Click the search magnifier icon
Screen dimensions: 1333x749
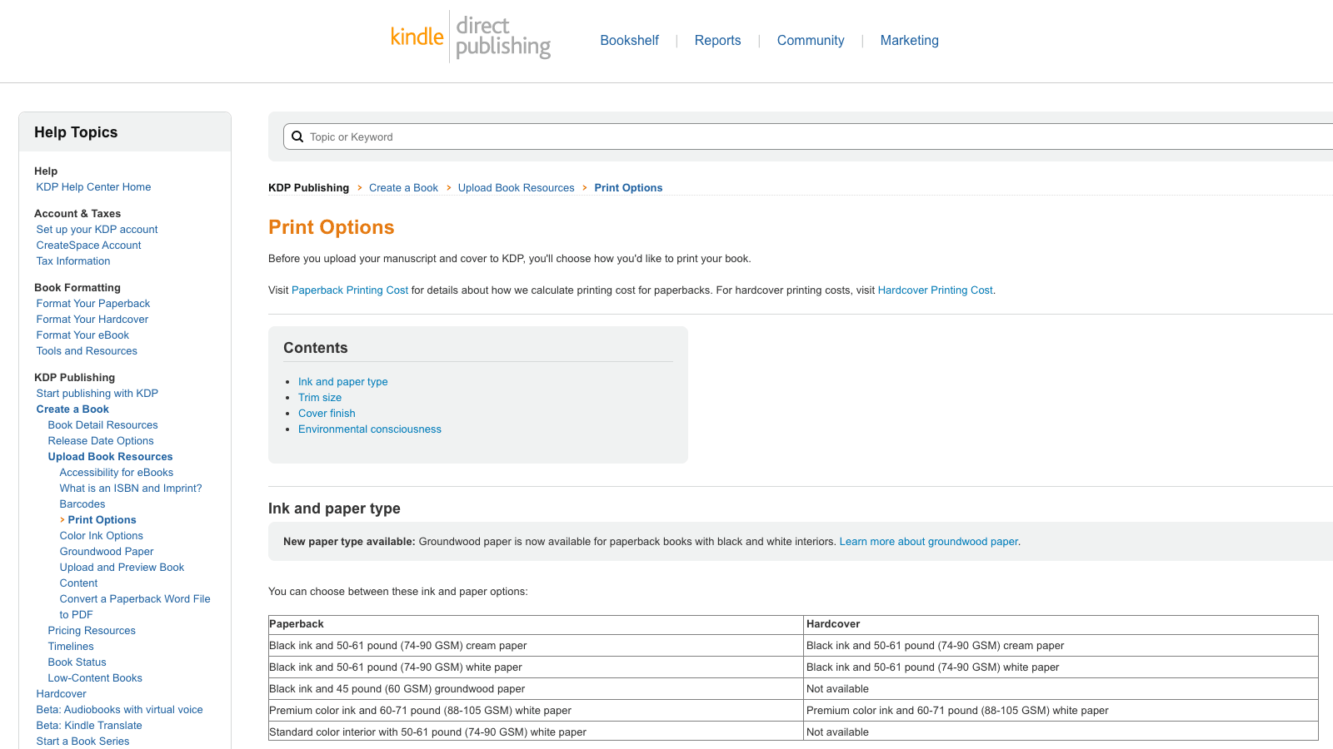pyautogui.click(x=297, y=136)
